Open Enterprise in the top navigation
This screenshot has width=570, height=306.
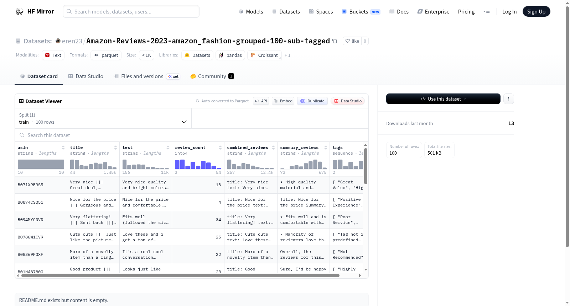[x=433, y=12]
